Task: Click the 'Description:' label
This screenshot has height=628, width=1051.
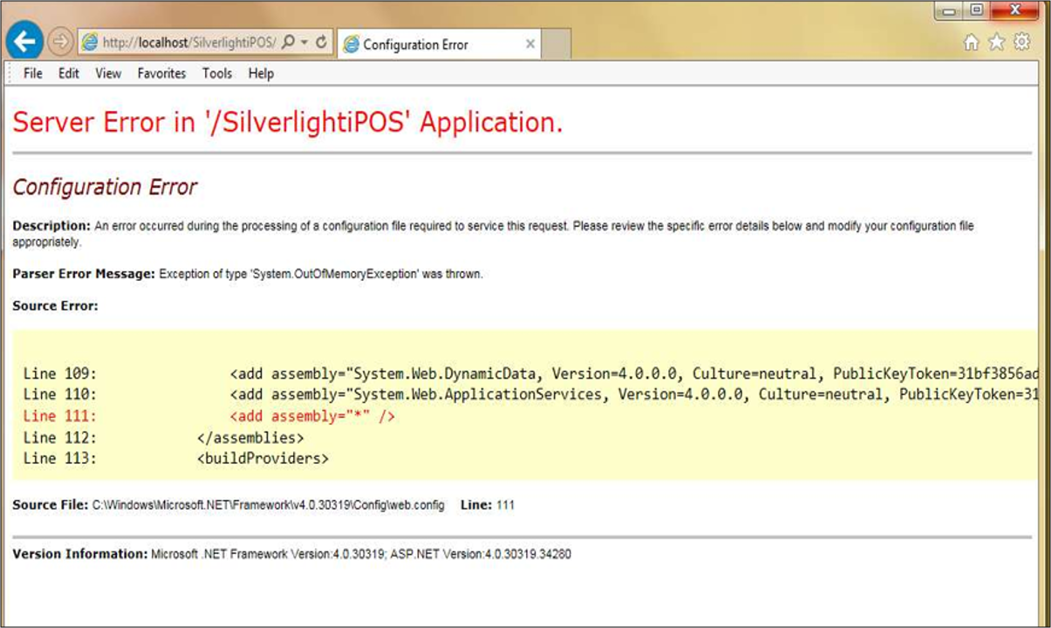Action: [x=51, y=226]
